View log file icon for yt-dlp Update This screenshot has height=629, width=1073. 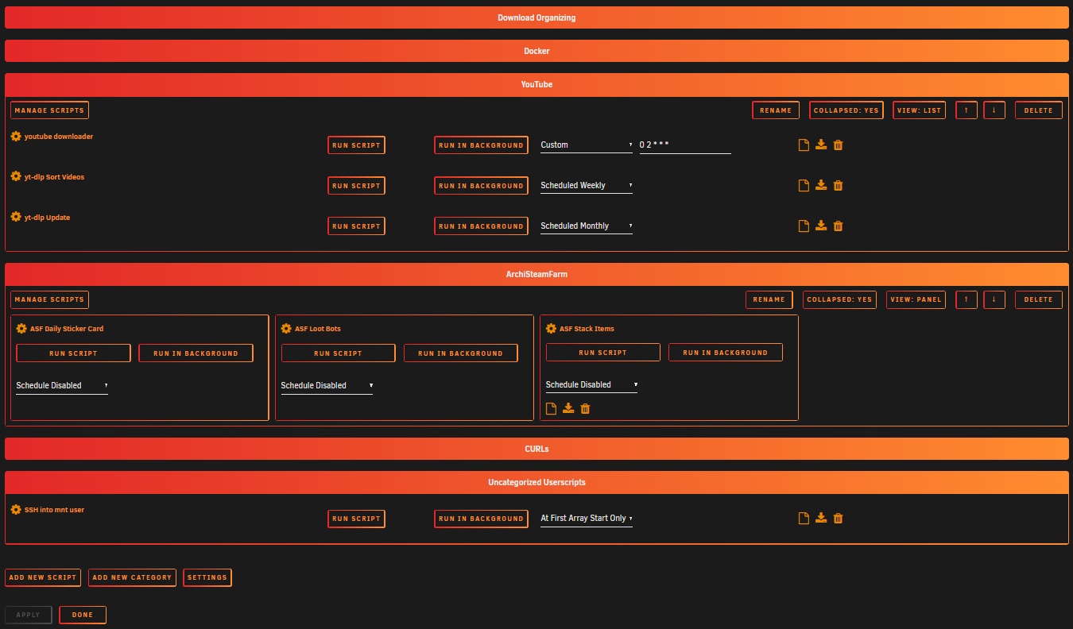point(804,226)
